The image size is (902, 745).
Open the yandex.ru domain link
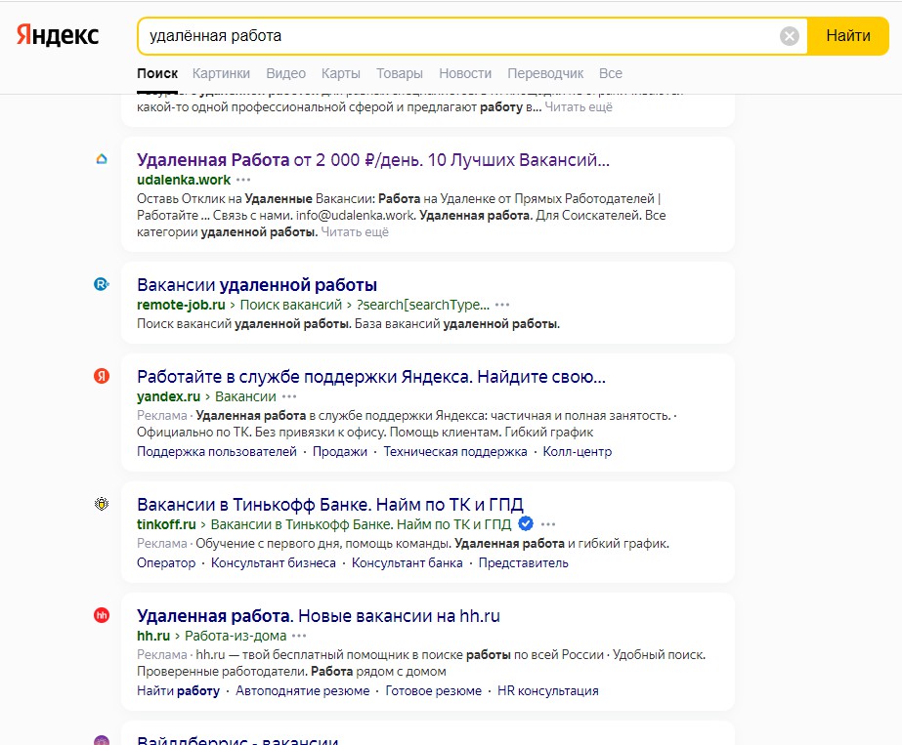(168, 396)
